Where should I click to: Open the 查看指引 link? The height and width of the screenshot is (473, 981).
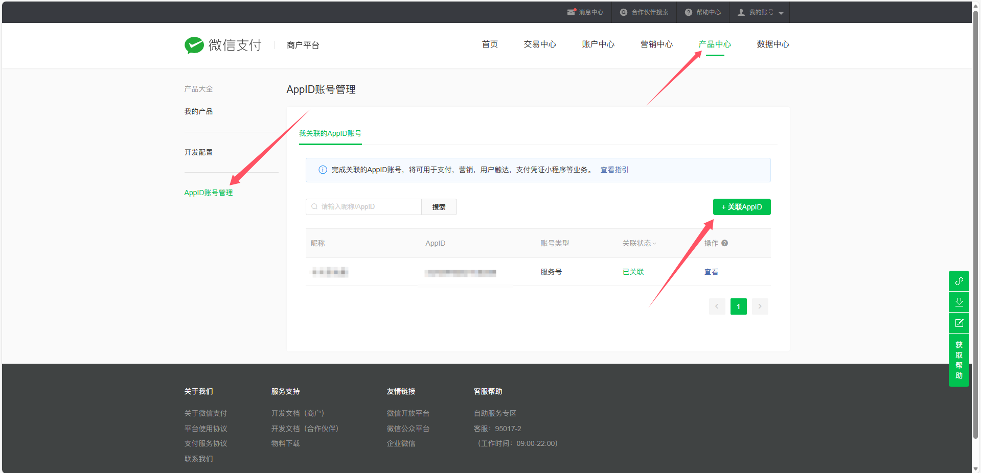tap(614, 170)
